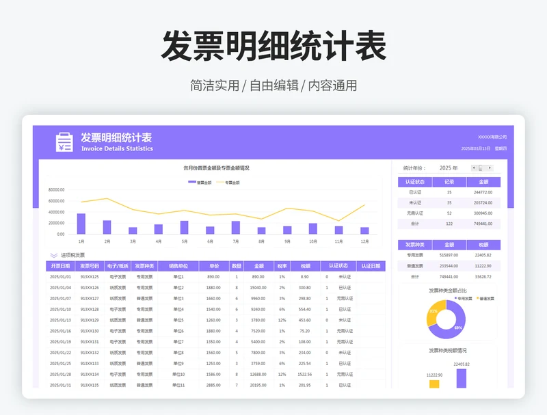Click the Invoice Details Statistics subtitle
The width and height of the screenshot is (547, 415).
pyautogui.click(x=117, y=148)
